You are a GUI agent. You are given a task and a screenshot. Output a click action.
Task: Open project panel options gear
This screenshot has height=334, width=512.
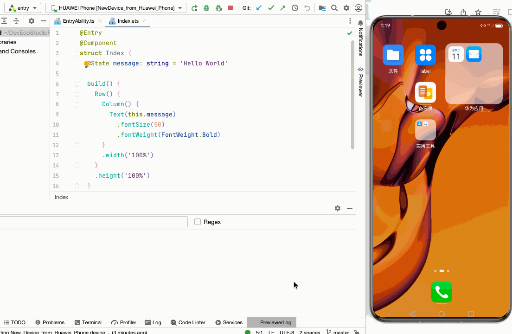click(x=32, y=21)
